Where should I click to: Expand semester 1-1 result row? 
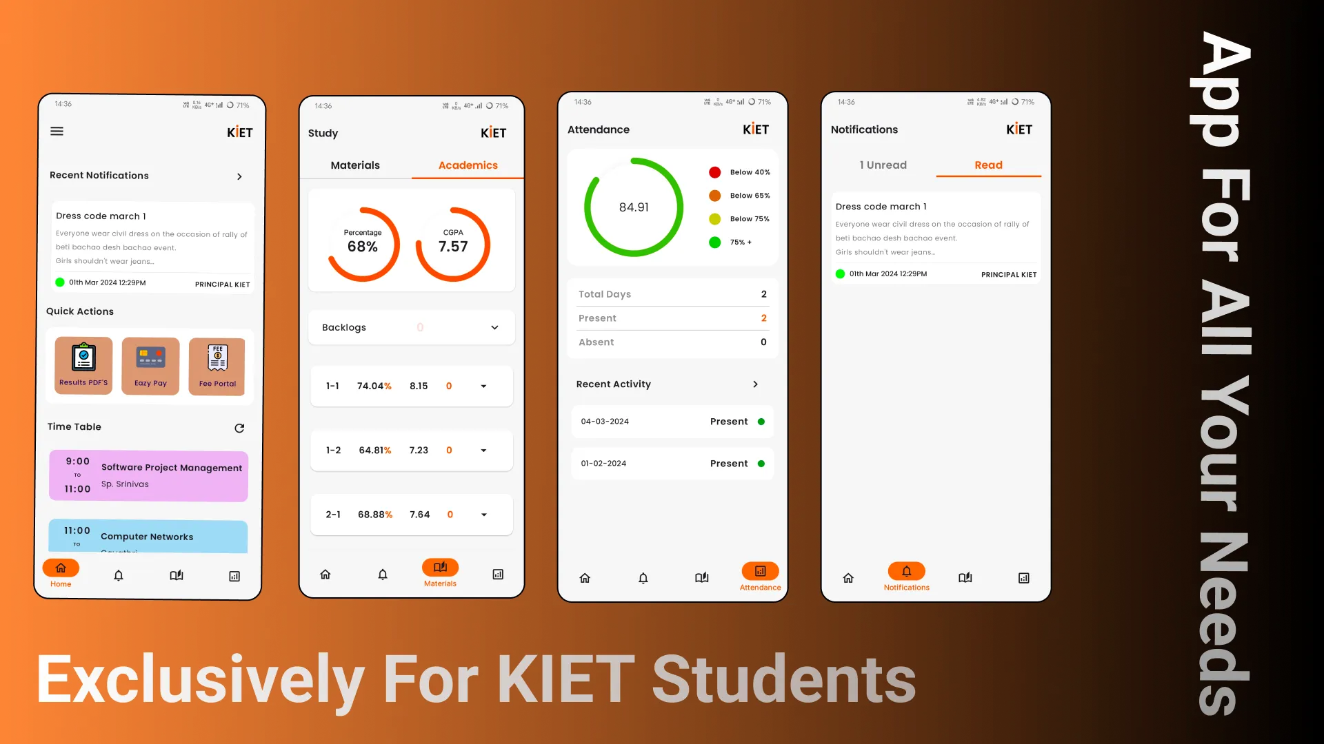485,386
